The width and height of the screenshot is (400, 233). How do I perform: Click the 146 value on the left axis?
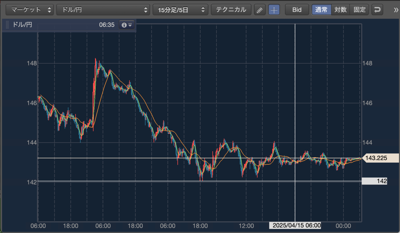(31, 103)
